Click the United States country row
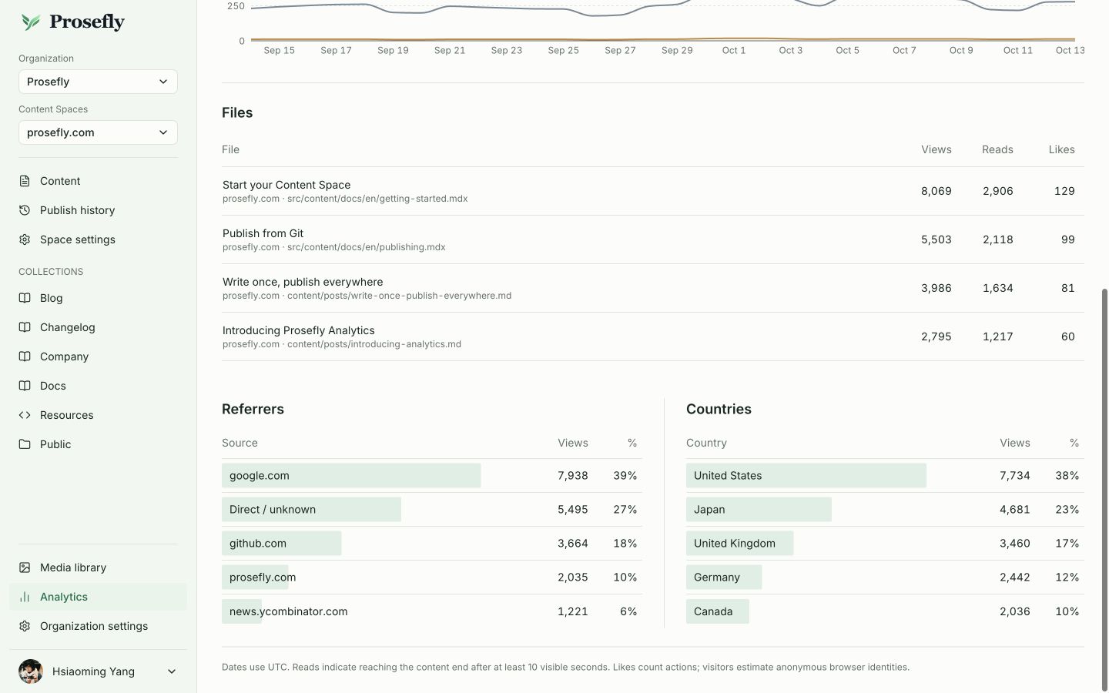This screenshot has width=1109, height=693. (x=885, y=476)
